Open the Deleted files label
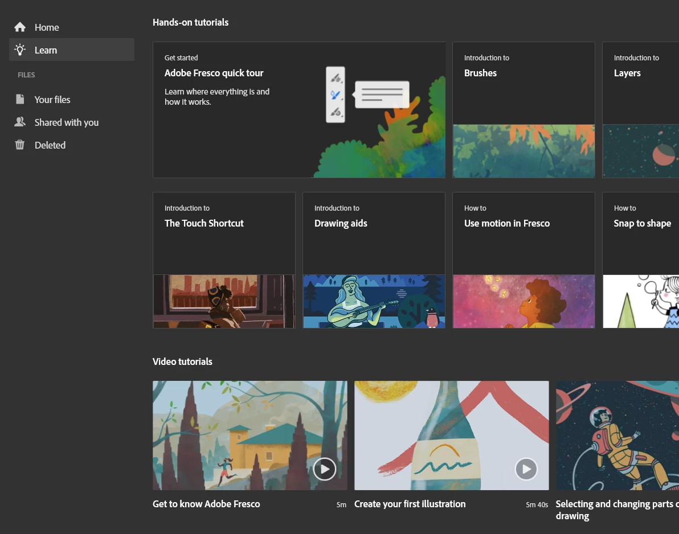 click(x=50, y=145)
